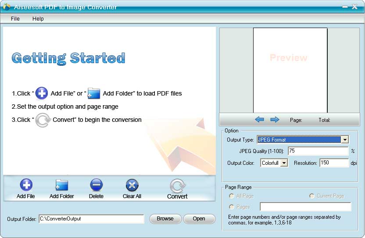Open the File menu

pos(15,18)
